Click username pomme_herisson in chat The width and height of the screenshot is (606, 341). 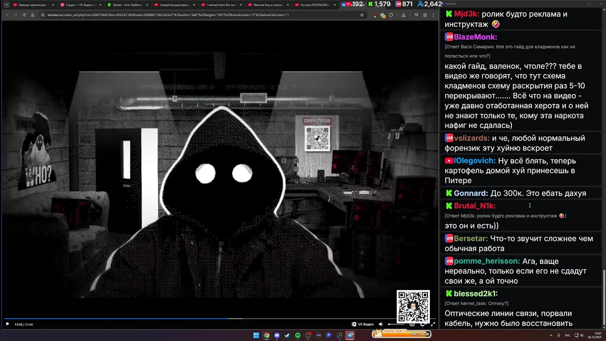pos(487,261)
